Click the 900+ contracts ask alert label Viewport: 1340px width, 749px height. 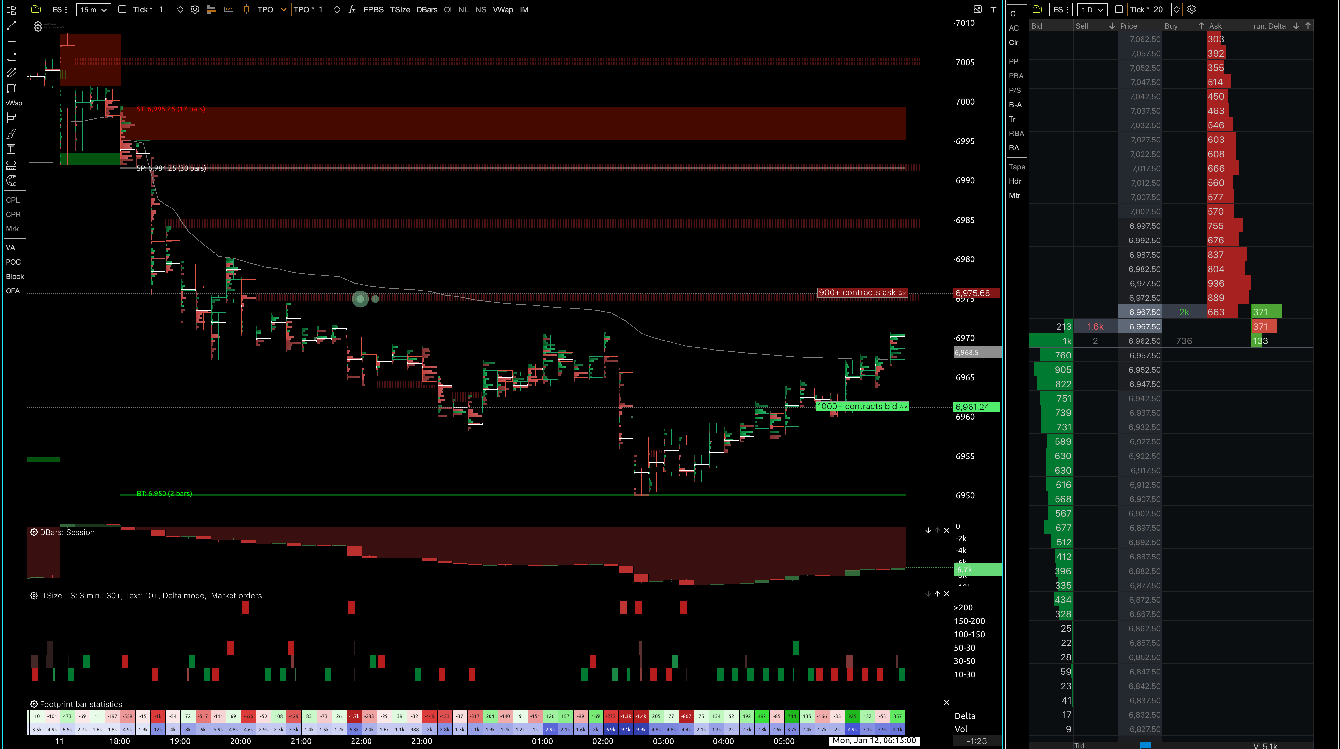pos(858,292)
